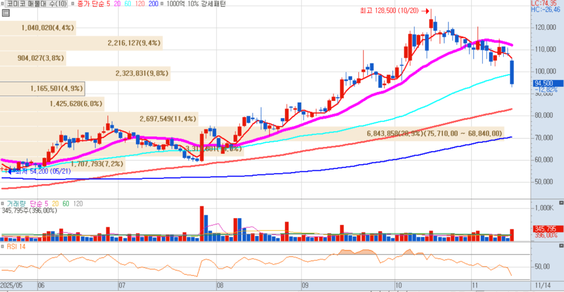Viewport: 564px width, 292px height.
Task: Click the 07 month date axis label
Action: coord(122,286)
